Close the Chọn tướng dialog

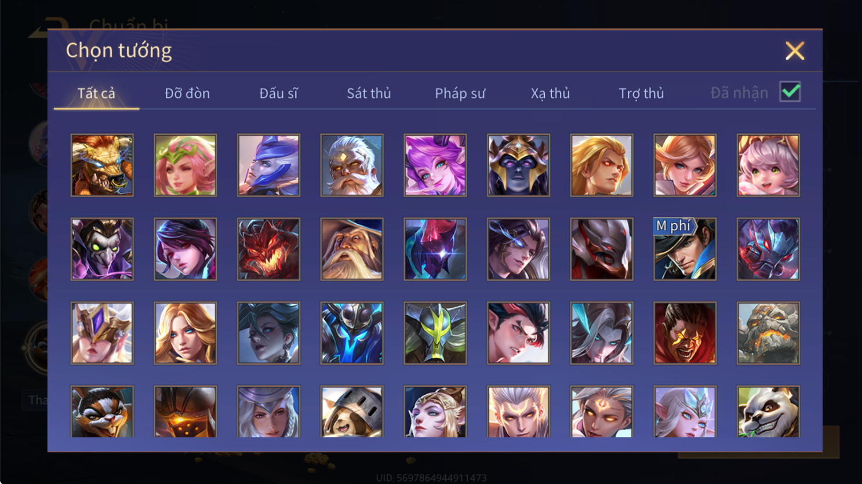coord(795,51)
